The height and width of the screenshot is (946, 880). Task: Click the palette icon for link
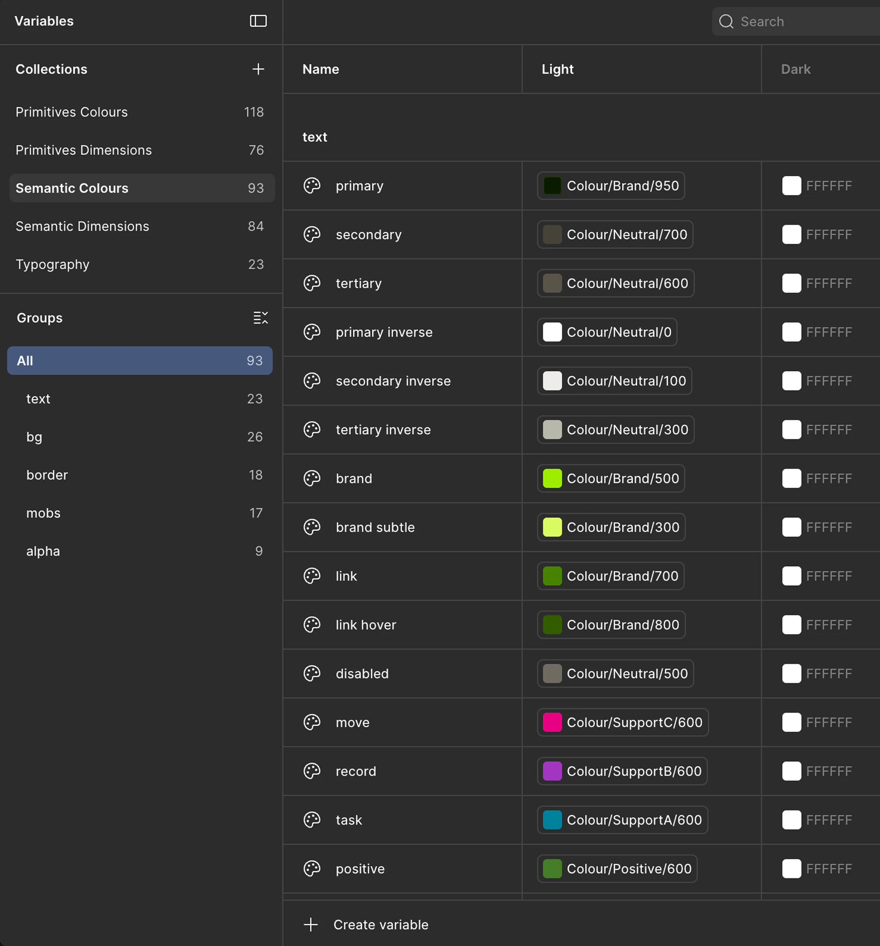coord(312,576)
